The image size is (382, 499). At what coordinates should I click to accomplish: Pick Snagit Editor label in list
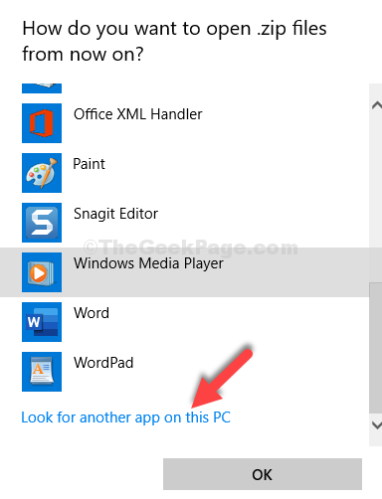point(115,214)
